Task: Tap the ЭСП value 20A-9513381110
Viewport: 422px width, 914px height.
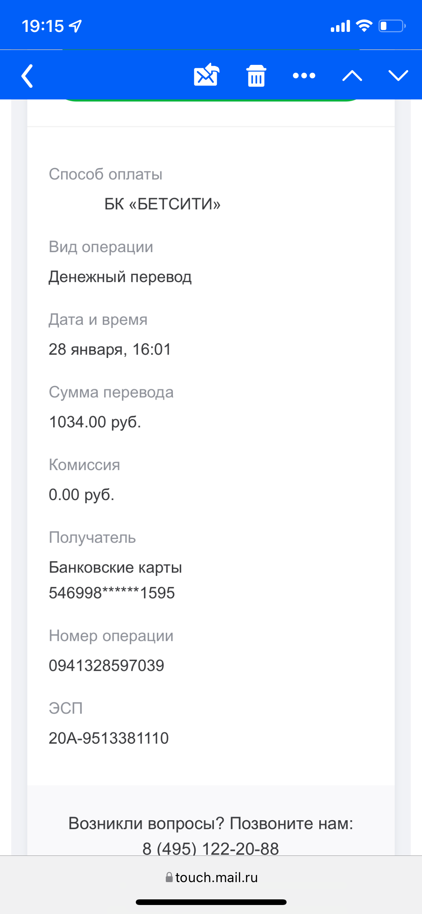Action: (109, 738)
